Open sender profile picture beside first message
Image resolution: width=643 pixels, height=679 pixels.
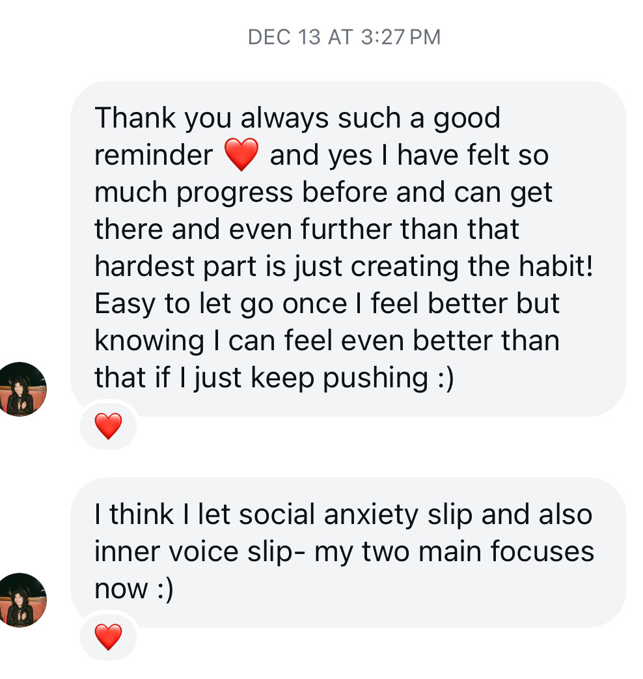tap(23, 389)
